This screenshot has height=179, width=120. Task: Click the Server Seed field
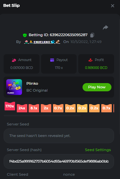[59, 136]
